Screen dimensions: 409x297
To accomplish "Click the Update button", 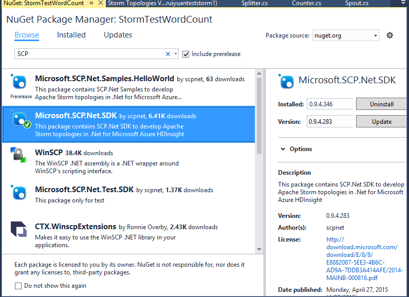I will [x=381, y=122].
